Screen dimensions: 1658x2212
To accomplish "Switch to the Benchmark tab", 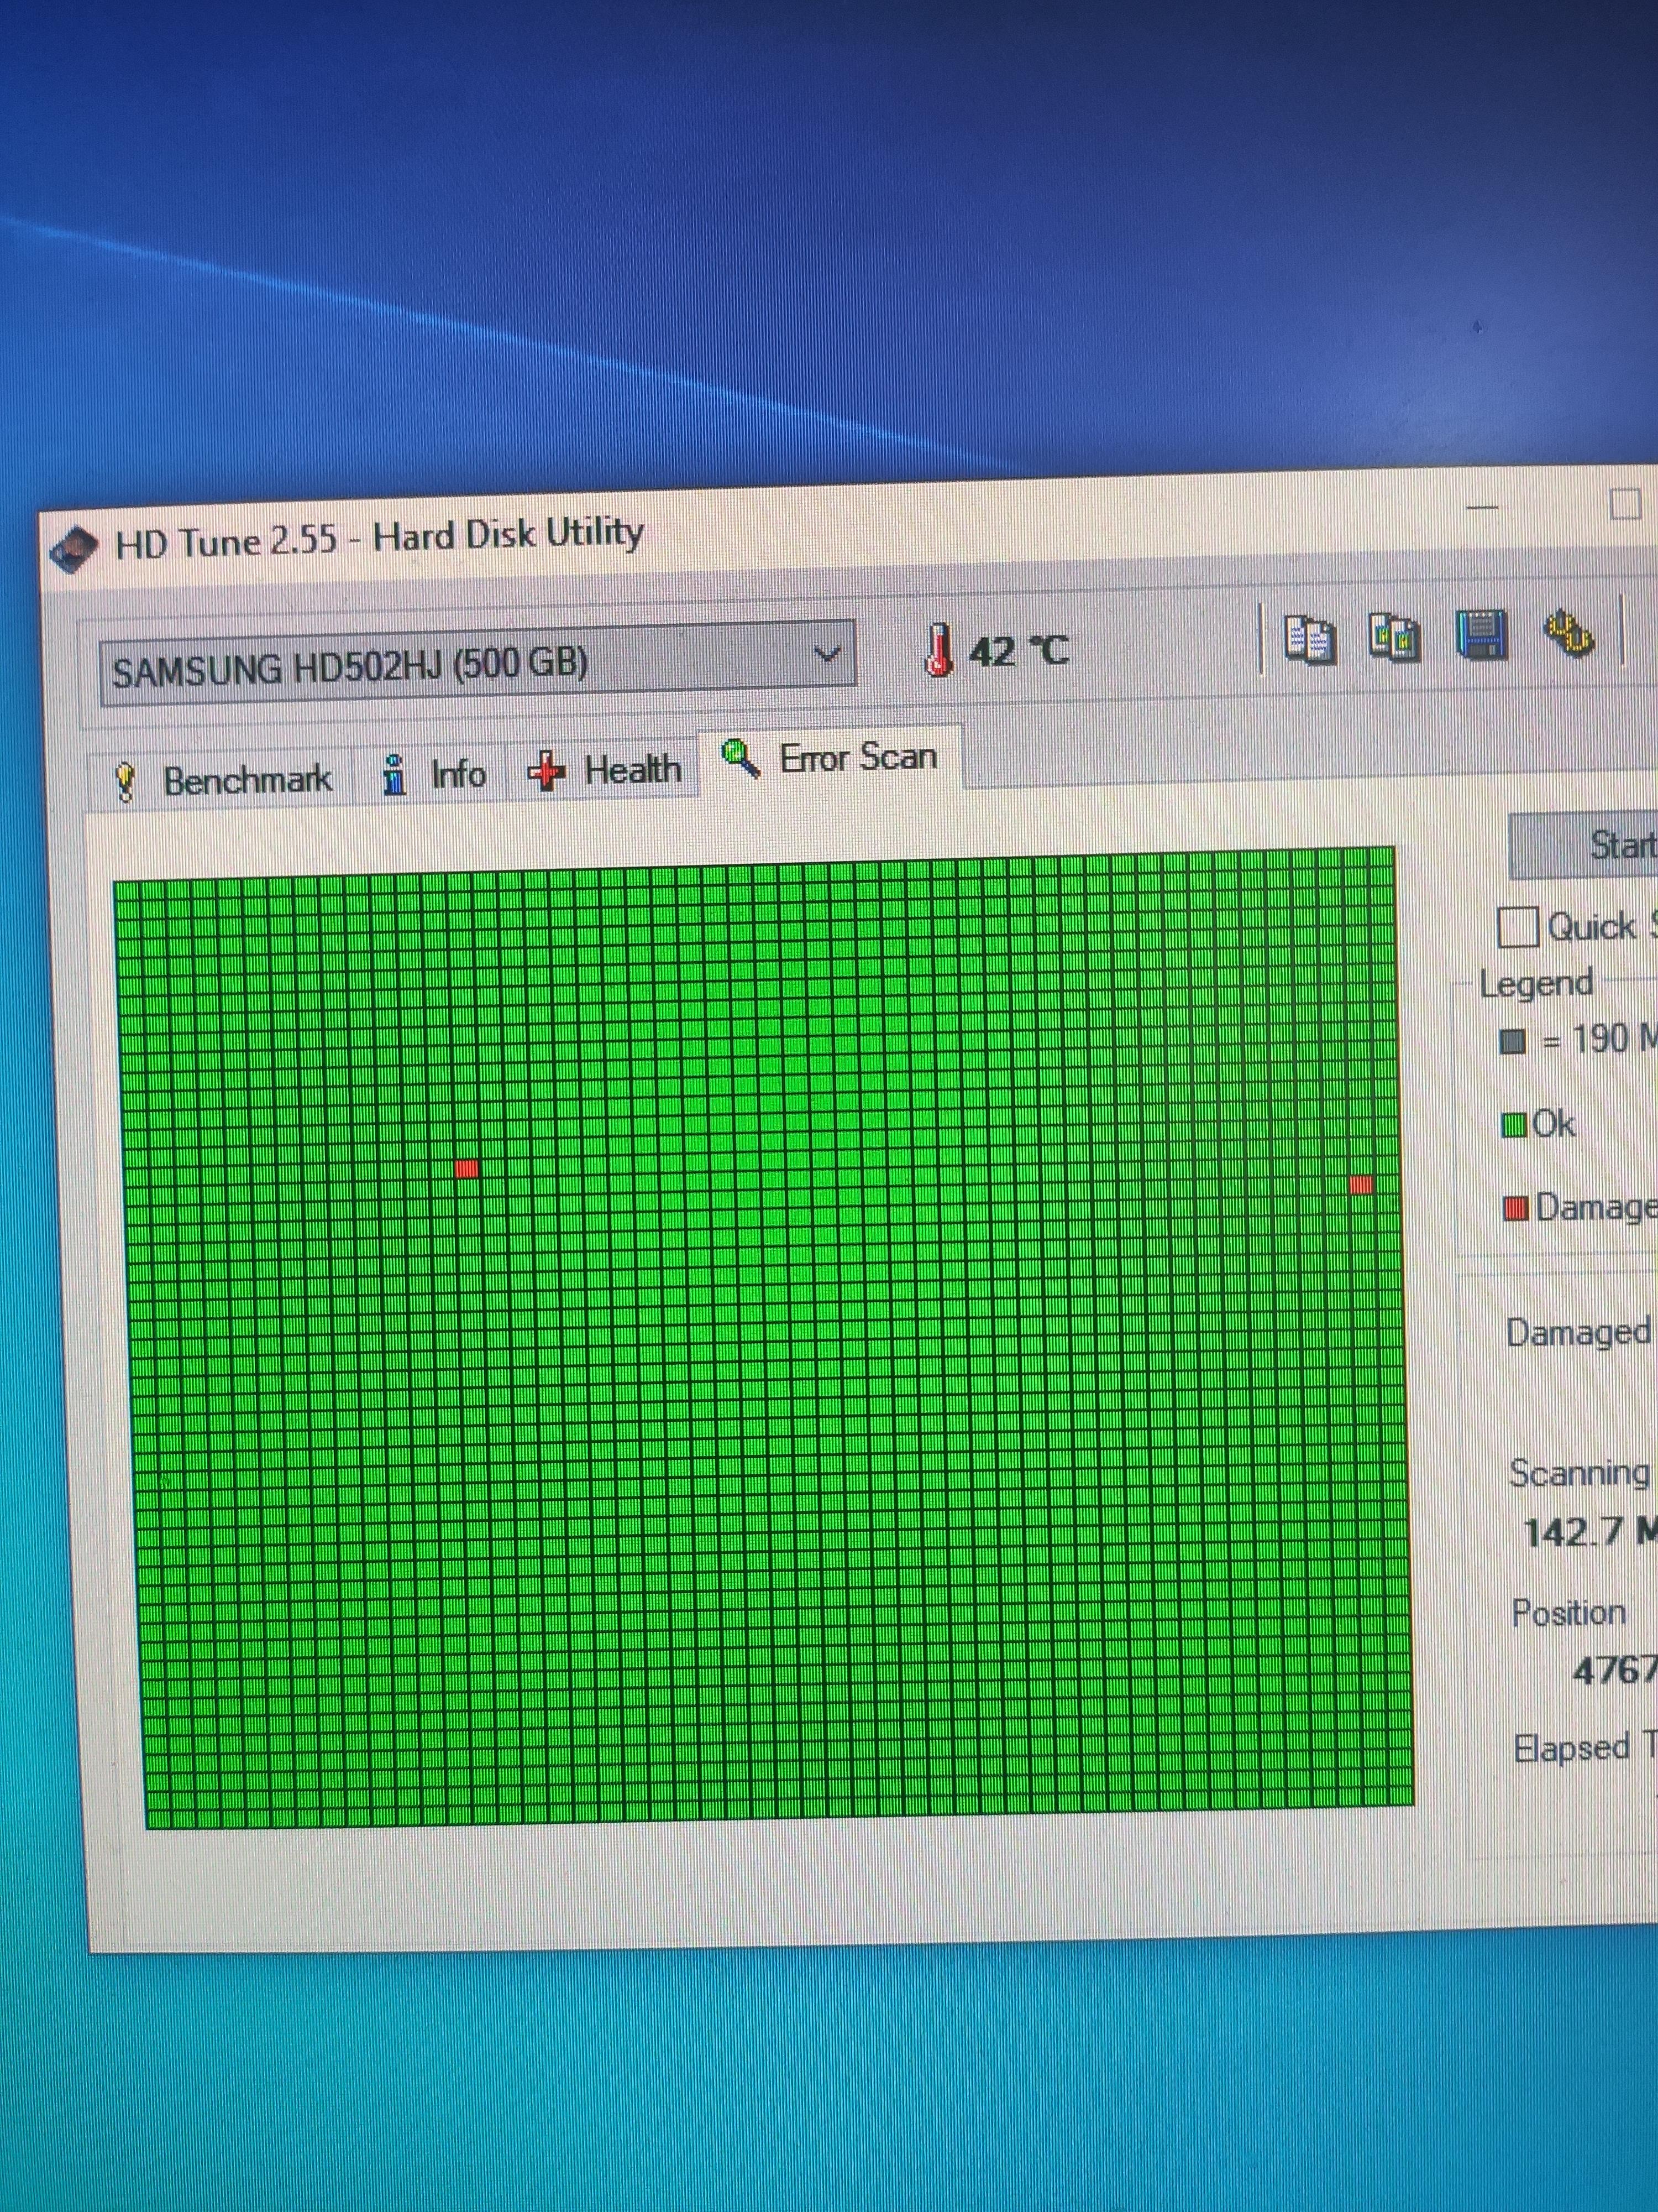I will pyautogui.click(x=224, y=780).
